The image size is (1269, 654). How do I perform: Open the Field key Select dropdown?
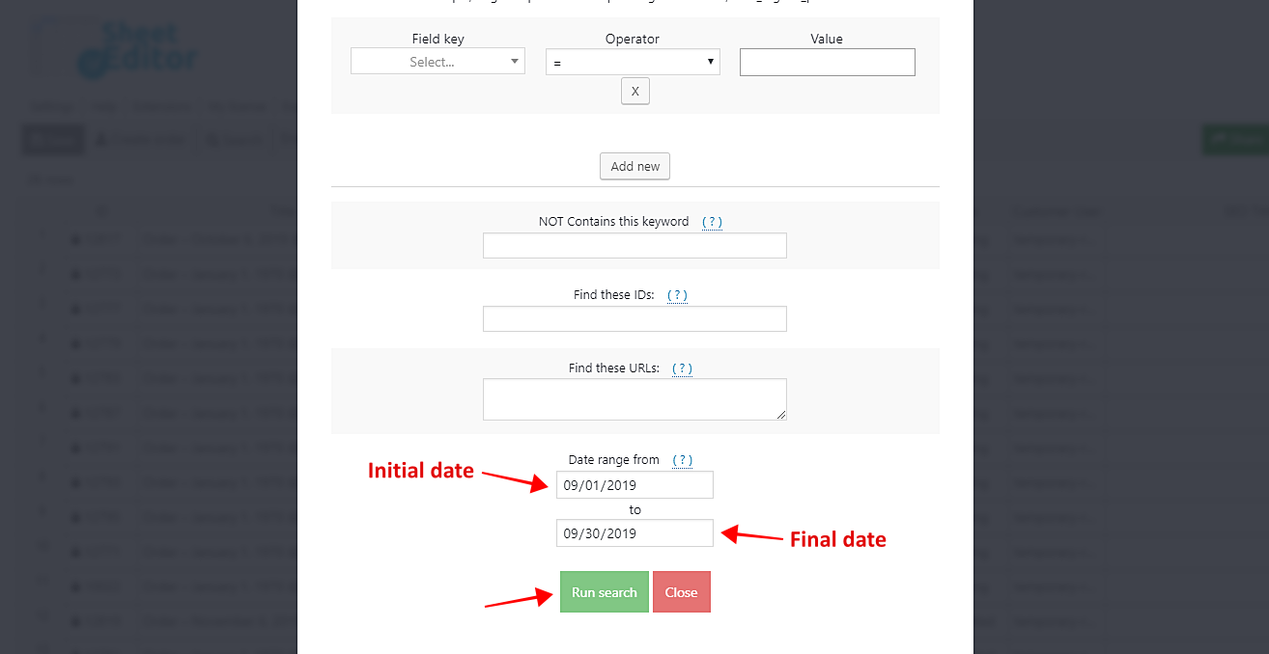437,62
